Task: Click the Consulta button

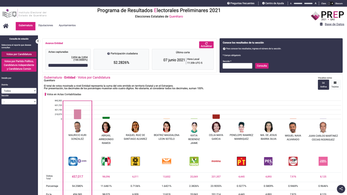Action: (262, 66)
